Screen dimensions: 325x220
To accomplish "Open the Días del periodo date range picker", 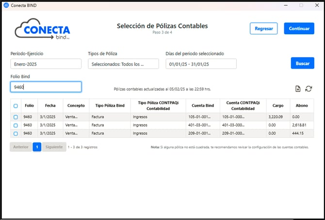I will 201,64.
